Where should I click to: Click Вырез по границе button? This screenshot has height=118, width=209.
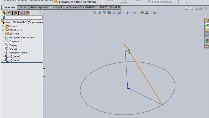[160, 2]
